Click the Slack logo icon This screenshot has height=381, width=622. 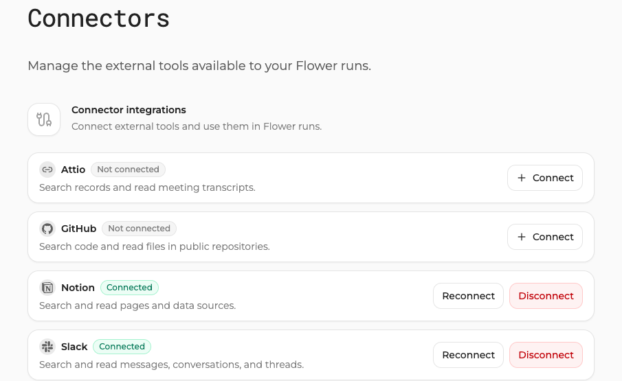click(47, 347)
